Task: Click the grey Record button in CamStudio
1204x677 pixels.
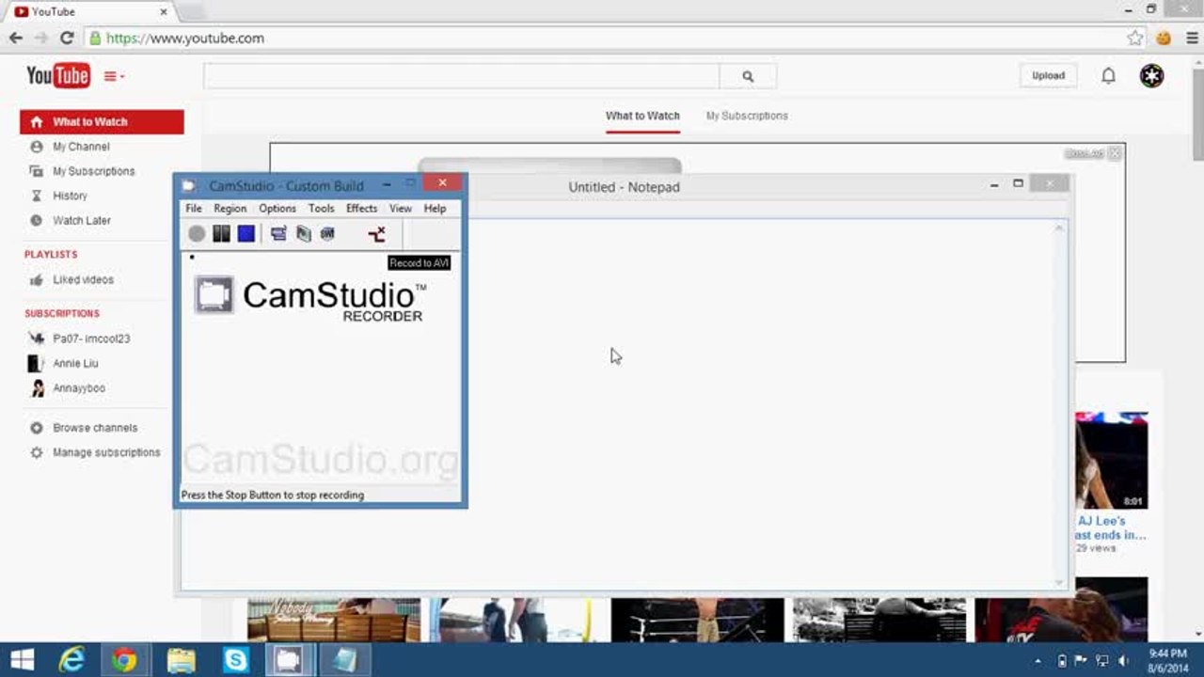Action: 197,234
